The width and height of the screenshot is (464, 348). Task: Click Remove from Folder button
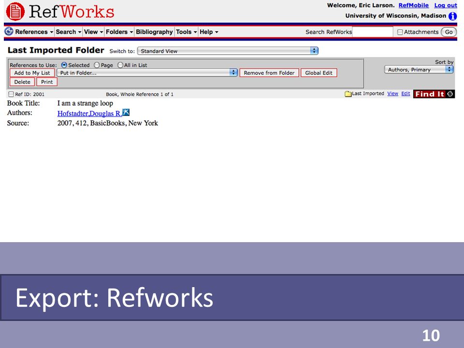tap(269, 73)
